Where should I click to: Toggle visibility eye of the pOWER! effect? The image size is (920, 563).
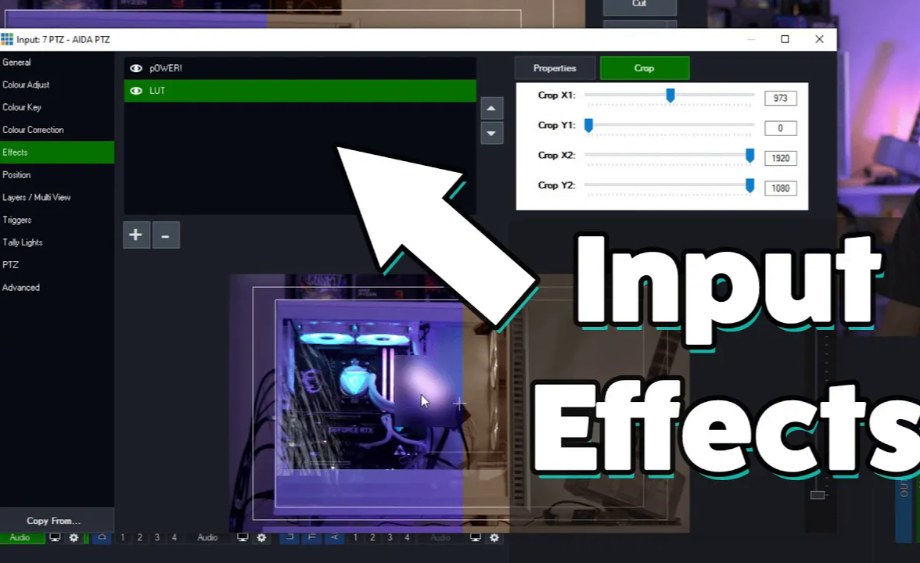click(x=136, y=69)
